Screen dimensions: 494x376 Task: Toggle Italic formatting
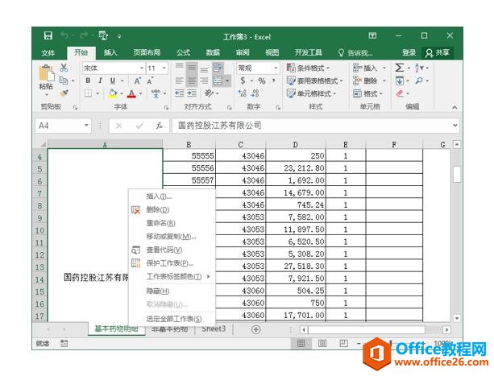tap(100, 81)
